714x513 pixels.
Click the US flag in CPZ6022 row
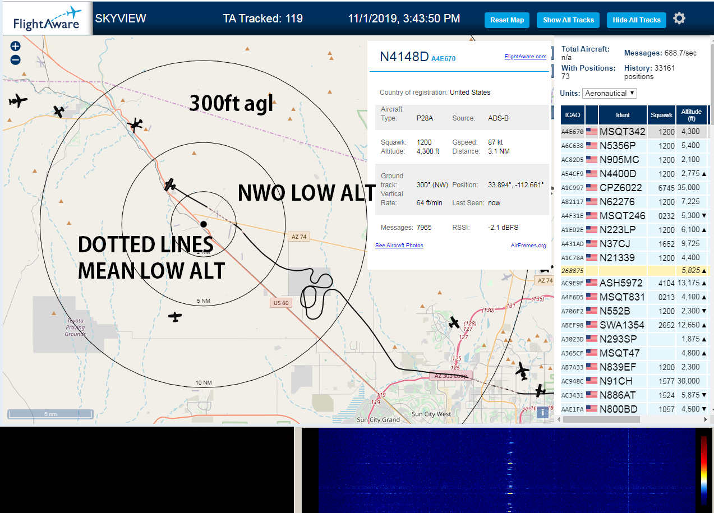pos(591,188)
